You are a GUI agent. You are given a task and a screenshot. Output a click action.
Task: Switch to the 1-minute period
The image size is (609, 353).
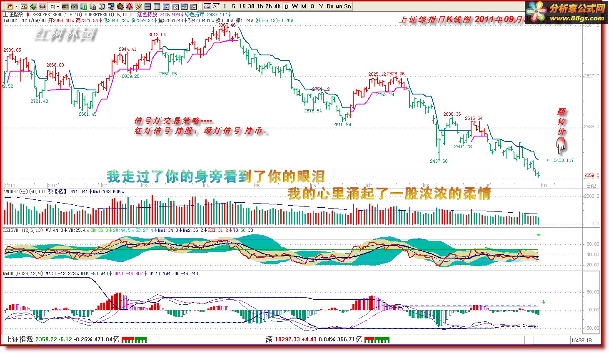tap(225, 6)
